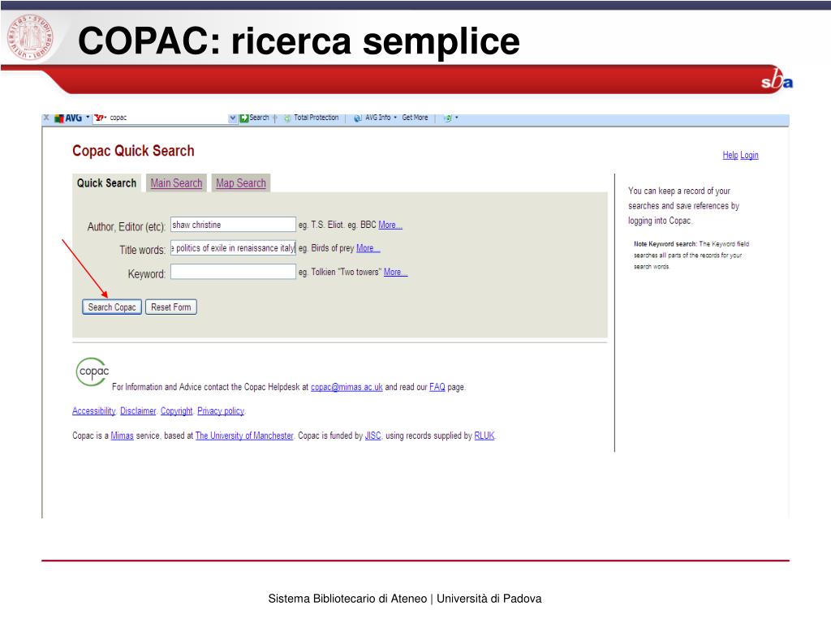Click the empty Keyword input field
Image resolution: width=831 pixels, height=623 pixels.
233,272
